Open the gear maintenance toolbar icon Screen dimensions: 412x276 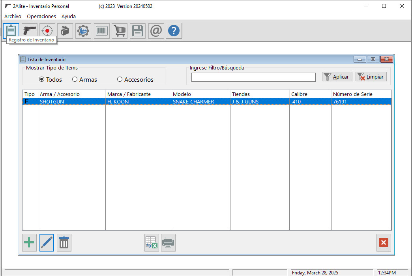(83, 31)
